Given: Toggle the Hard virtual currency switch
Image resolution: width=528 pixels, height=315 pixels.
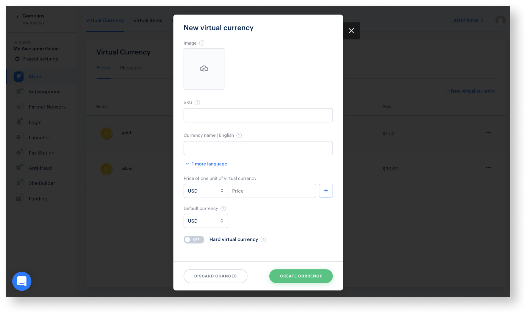Looking at the screenshot, I should tap(194, 240).
